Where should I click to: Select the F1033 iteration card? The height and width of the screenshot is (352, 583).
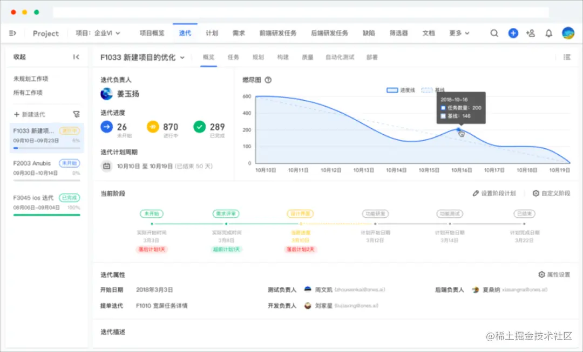(x=47, y=138)
